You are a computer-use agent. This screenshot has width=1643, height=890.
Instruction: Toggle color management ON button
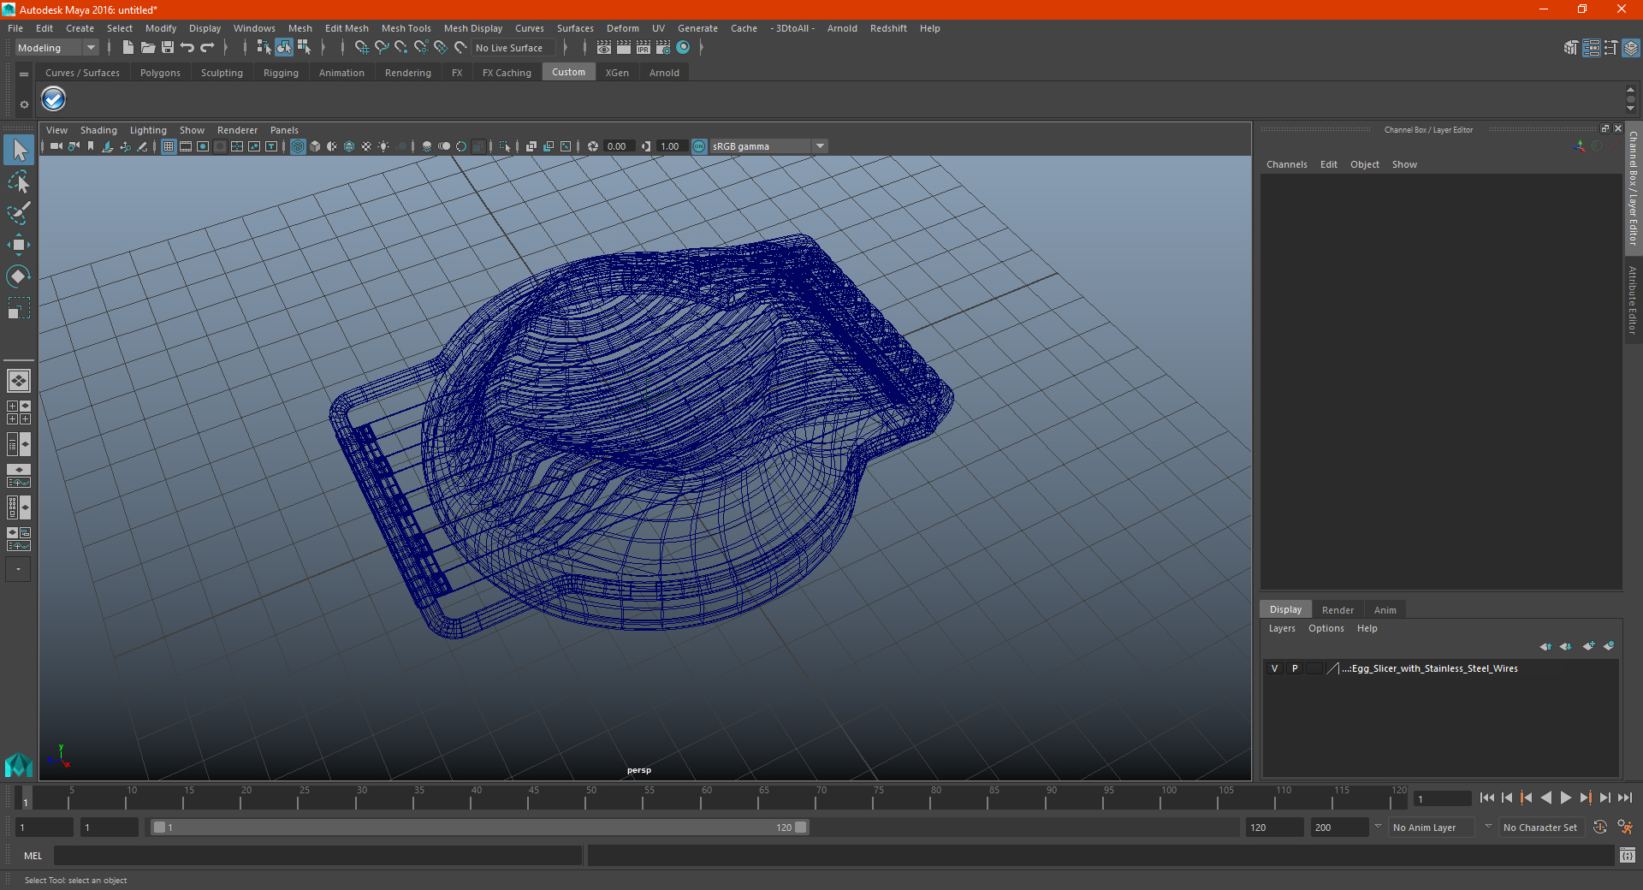tap(699, 146)
